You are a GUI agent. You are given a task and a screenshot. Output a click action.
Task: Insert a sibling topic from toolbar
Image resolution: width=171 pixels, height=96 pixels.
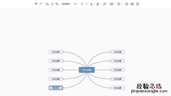coord(52,4)
